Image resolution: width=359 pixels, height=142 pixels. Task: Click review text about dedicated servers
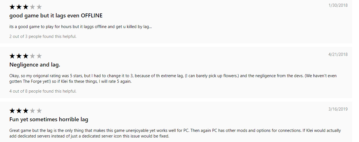pos(175,133)
